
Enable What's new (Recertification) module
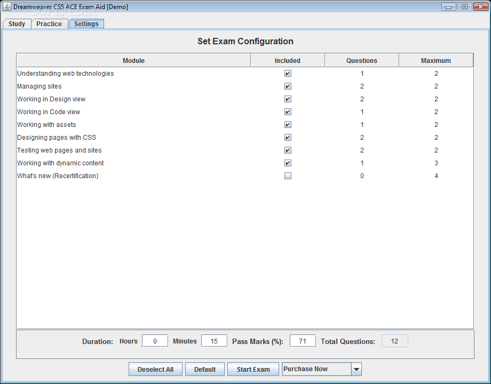tap(288, 176)
